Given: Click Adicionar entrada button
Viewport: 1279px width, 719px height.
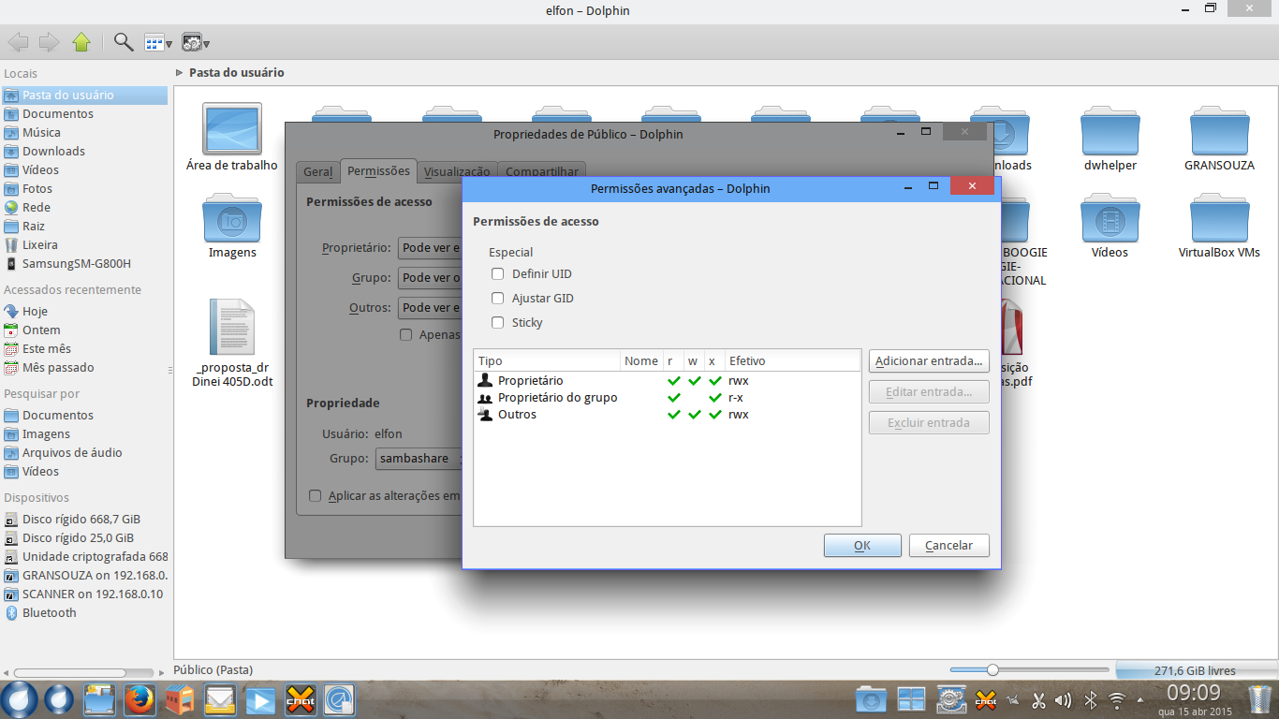Looking at the screenshot, I should pyautogui.click(x=929, y=360).
